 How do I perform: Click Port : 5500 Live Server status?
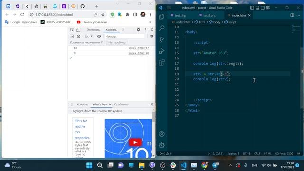coord(285,153)
